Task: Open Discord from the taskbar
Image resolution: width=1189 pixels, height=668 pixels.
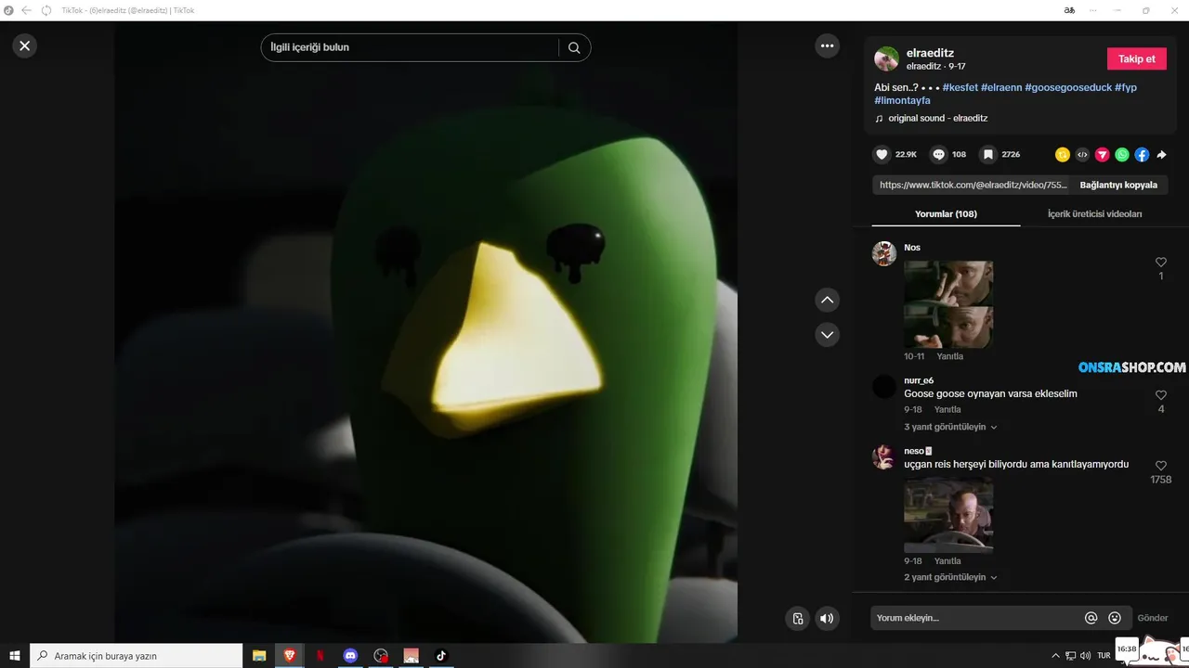Action: pos(350,655)
